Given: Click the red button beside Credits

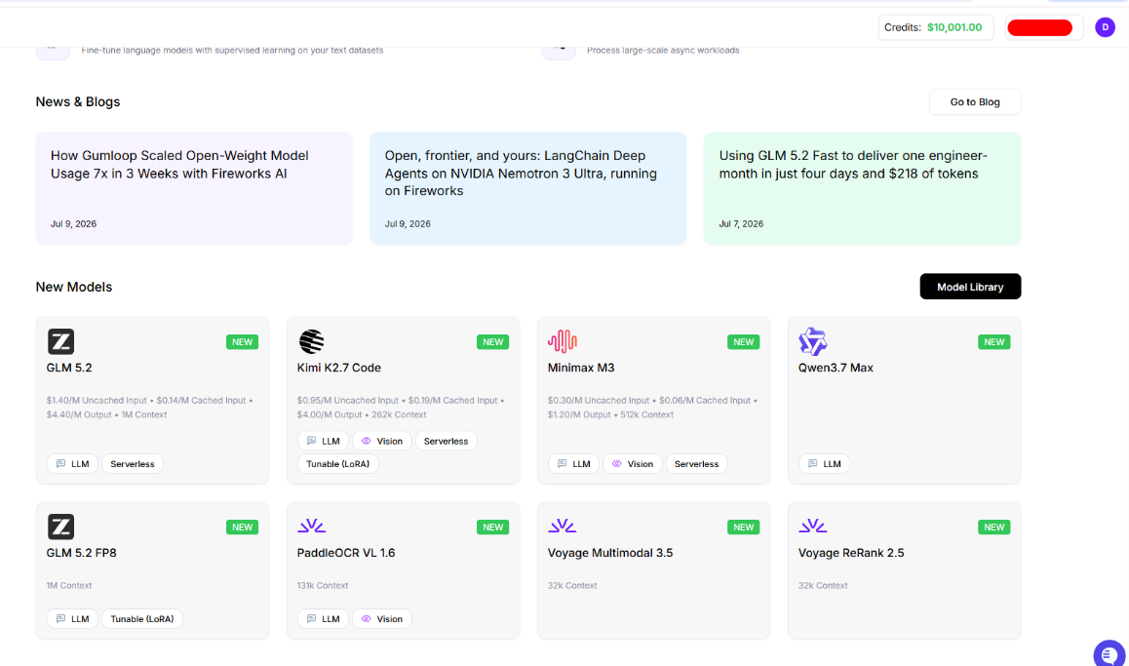Looking at the screenshot, I should (x=1039, y=27).
